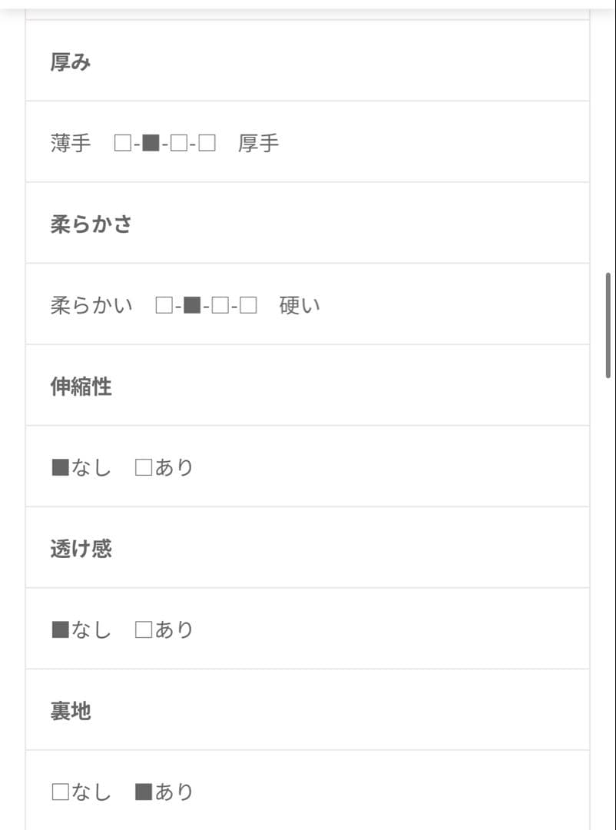This screenshot has width=616, height=830.
Task: Click the filled square on the 柔らかい–硬い scale
Action: (192, 306)
